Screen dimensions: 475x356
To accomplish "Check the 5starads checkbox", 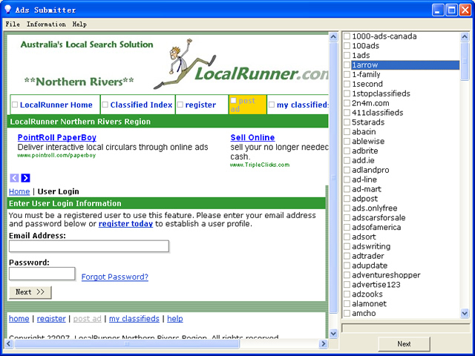I will pos(347,122).
